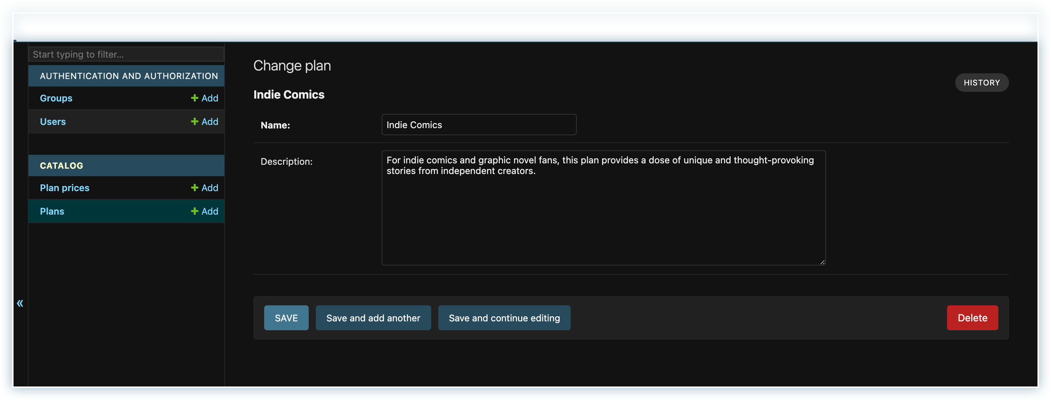Viewport: 1051px width, 400px height.
Task: Click the SAVE button
Action: pos(286,318)
